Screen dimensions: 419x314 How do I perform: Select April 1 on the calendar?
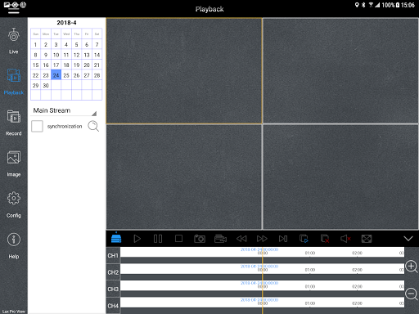pos(35,44)
